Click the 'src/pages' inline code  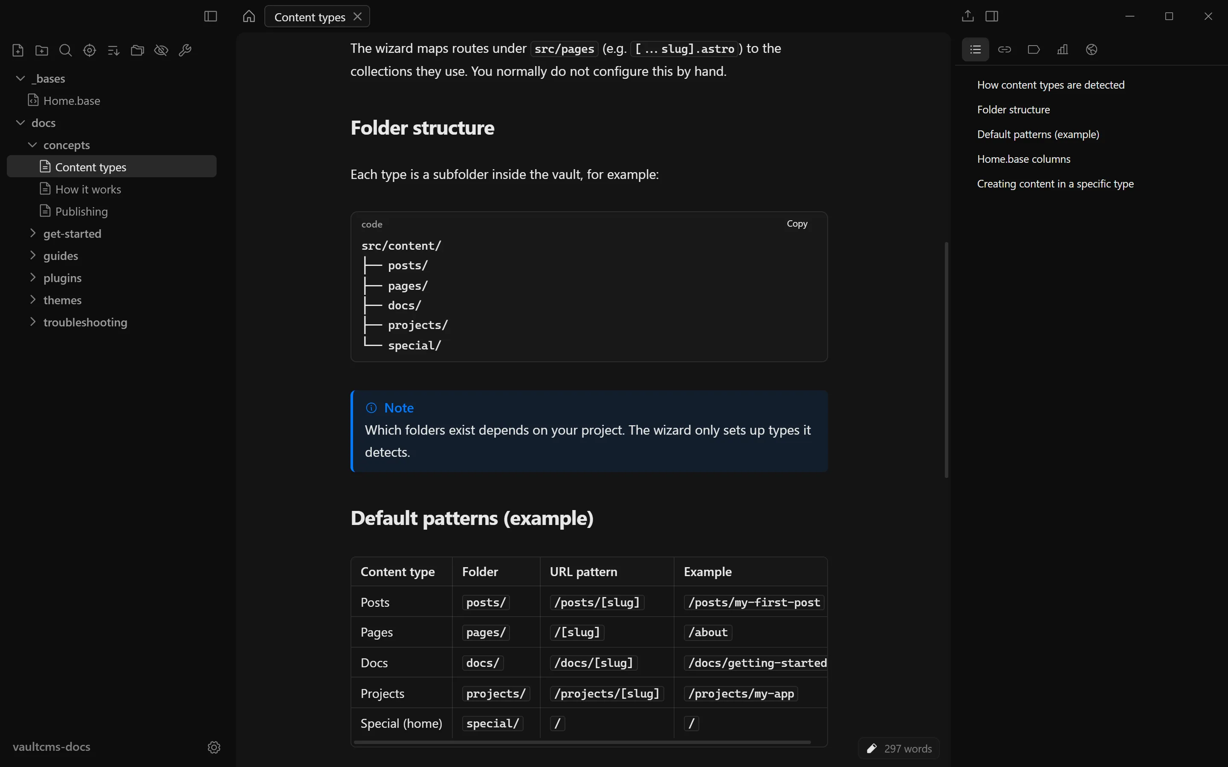(564, 49)
